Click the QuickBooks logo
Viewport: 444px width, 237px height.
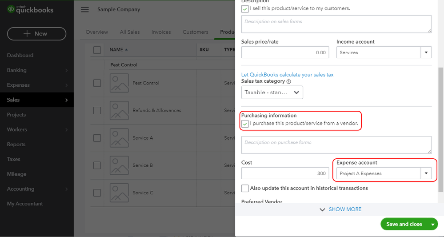pos(30,9)
